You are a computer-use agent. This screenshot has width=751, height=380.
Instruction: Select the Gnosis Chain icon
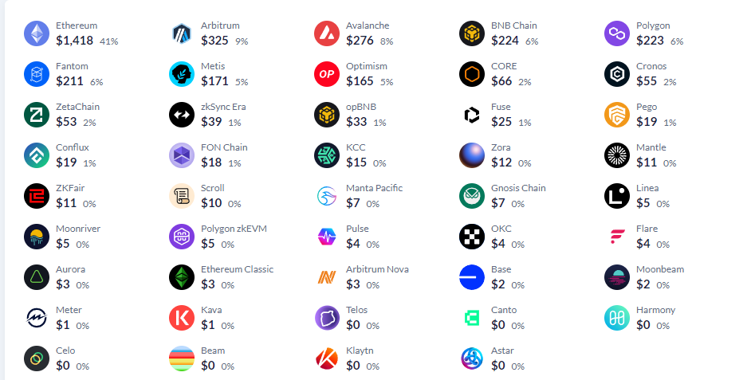coord(472,196)
